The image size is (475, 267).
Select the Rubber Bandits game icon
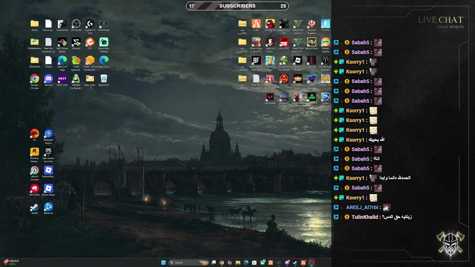click(325, 45)
